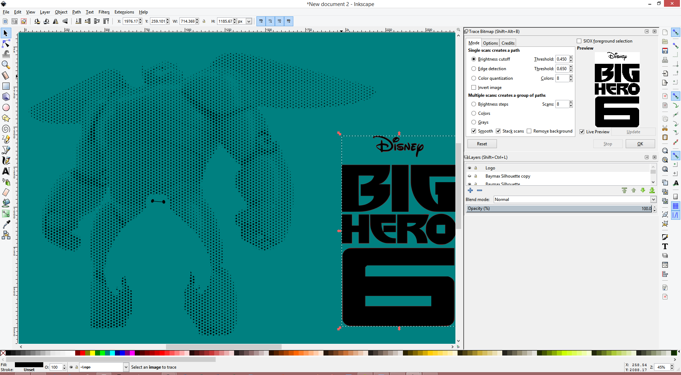
Task: Open the px units dropdown
Action: [x=249, y=21]
